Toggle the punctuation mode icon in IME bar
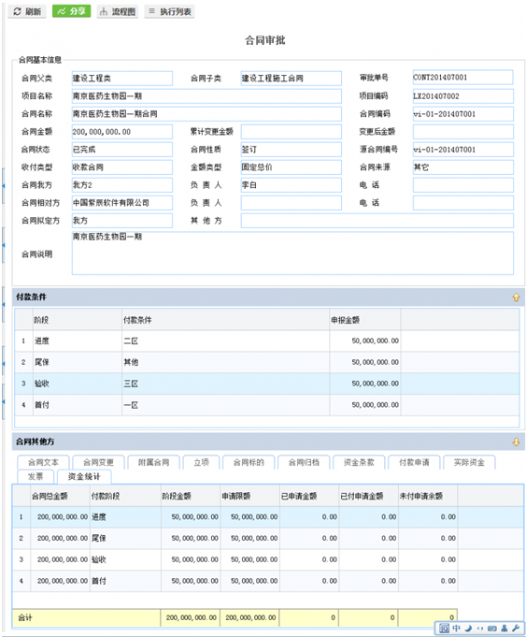This screenshot has width=526, height=637. pyautogui.click(x=480, y=628)
